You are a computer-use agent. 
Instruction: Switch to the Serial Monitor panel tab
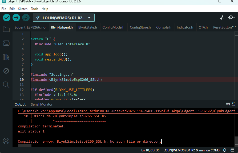click(42, 104)
